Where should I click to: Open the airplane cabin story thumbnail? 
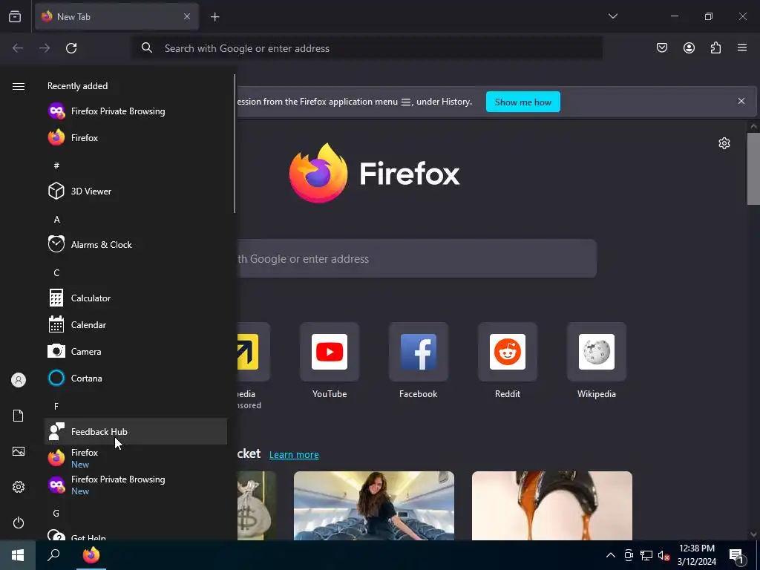(x=374, y=505)
